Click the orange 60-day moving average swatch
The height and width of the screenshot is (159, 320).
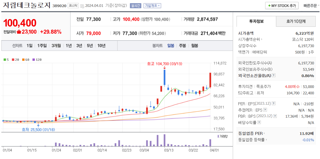[x=23, y=60]
